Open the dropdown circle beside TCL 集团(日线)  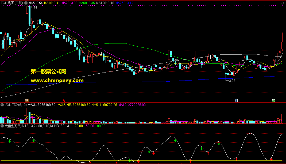click(26, 3)
